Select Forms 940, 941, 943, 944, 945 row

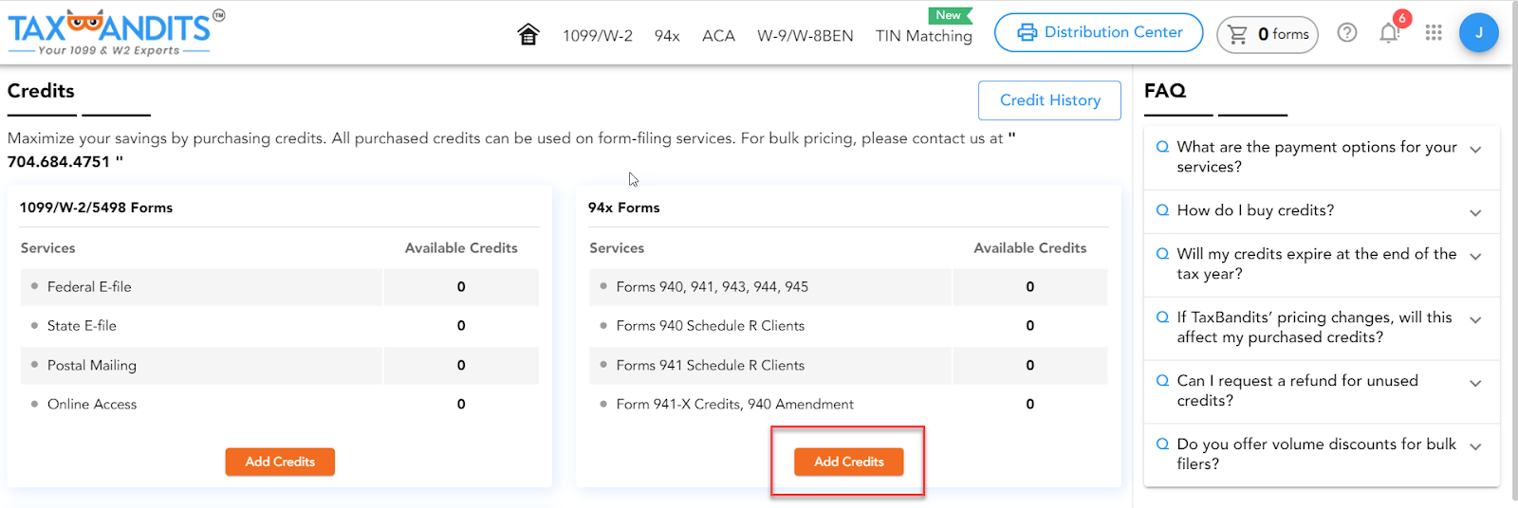pyautogui.click(x=848, y=287)
